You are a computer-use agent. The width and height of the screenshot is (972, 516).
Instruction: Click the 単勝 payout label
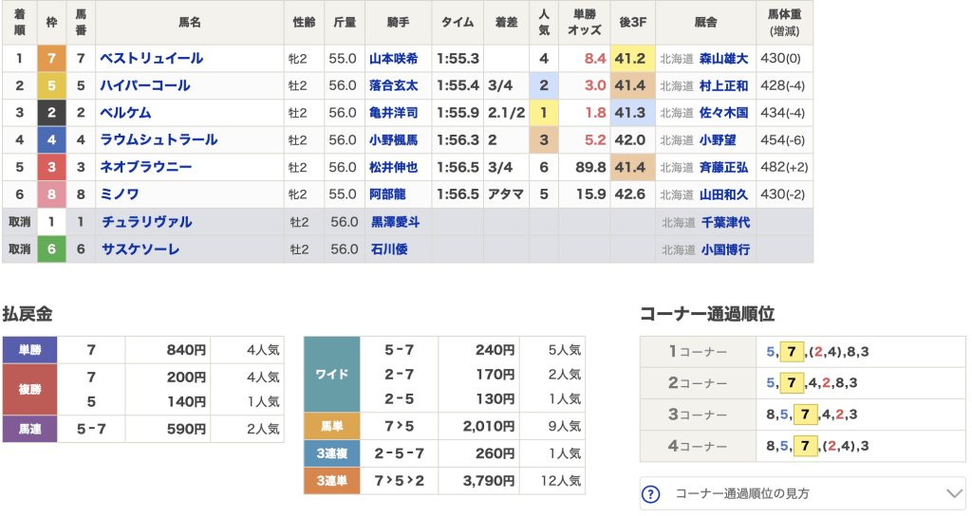point(29,350)
